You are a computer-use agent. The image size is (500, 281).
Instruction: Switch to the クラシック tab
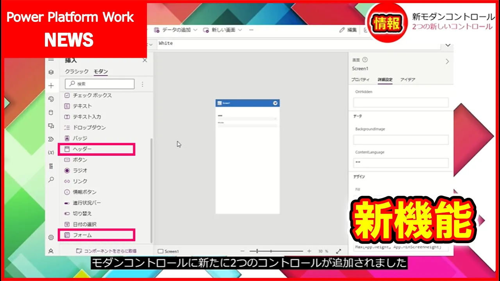click(x=77, y=71)
